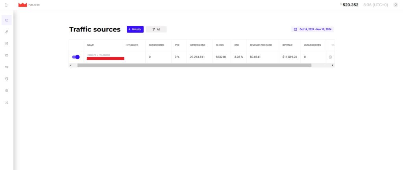Click the + Website button
This screenshot has width=403, height=170.
tap(135, 29)
